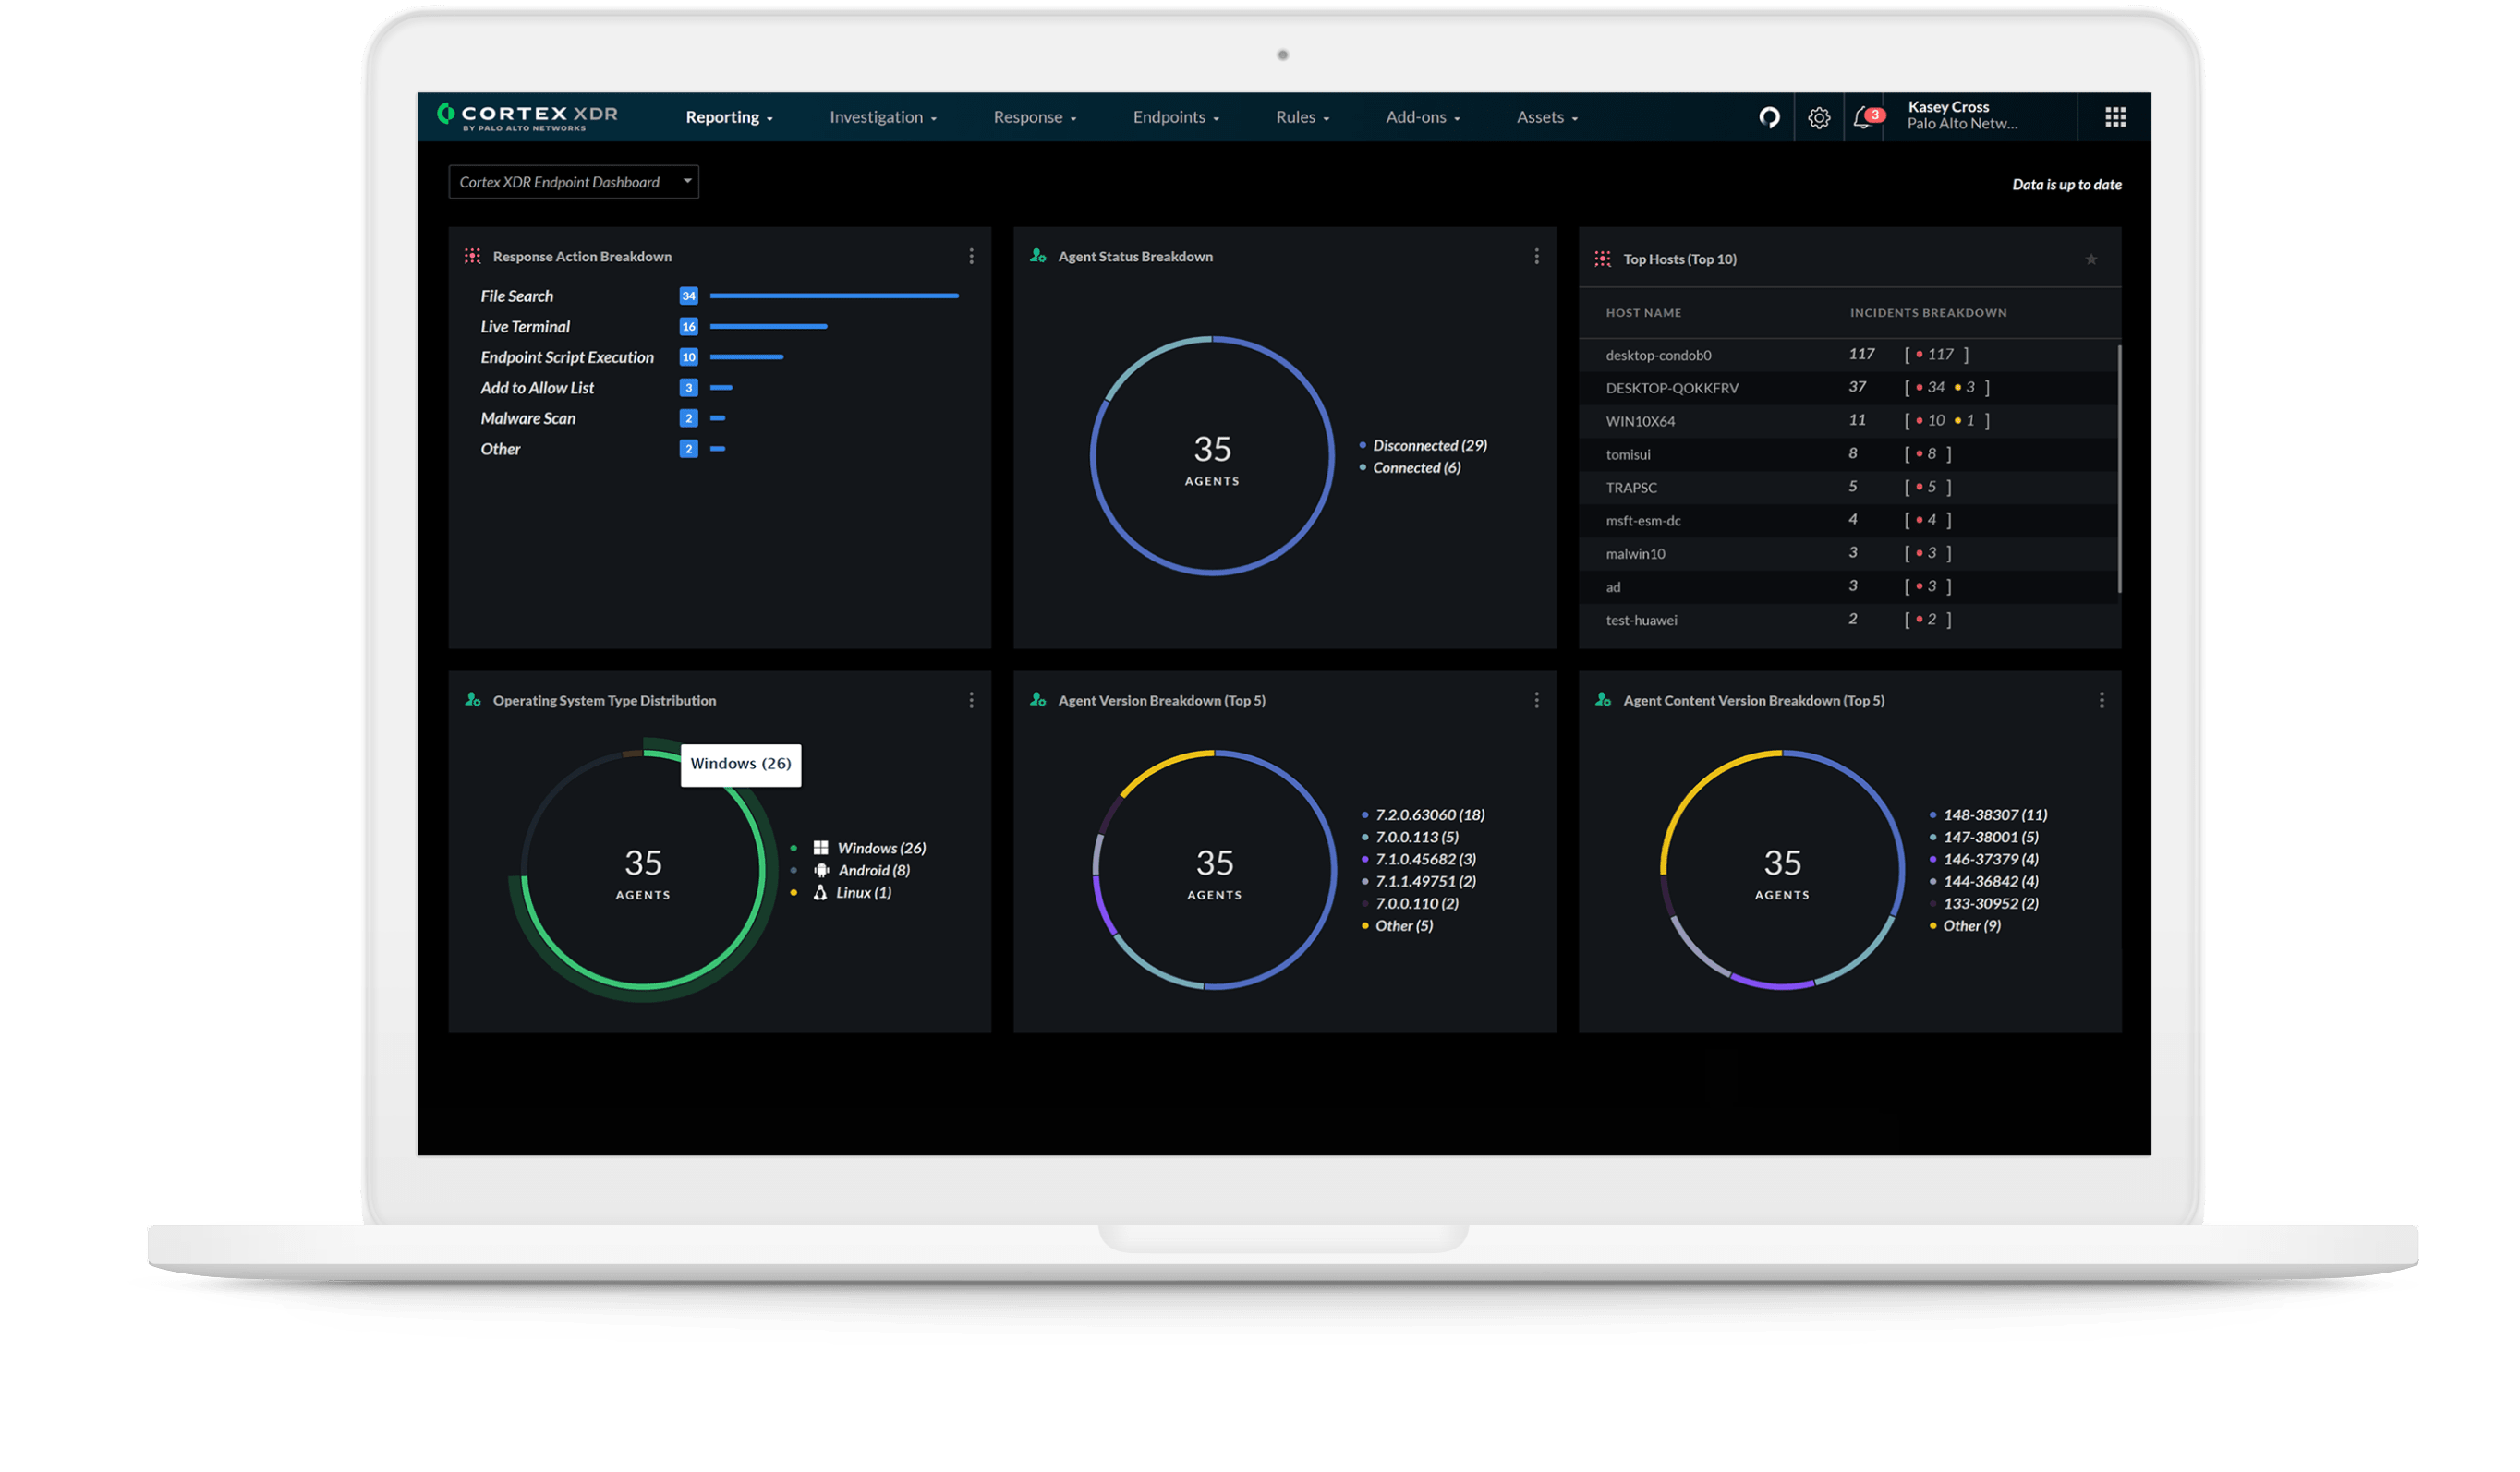Expand the Endpoints dropdown menu

[1176, 117]
